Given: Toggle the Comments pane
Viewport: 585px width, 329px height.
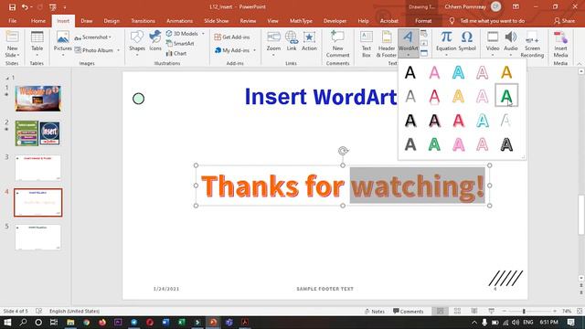Looking at the screenshot, I should pyautogui.click(x=409, y=311).
